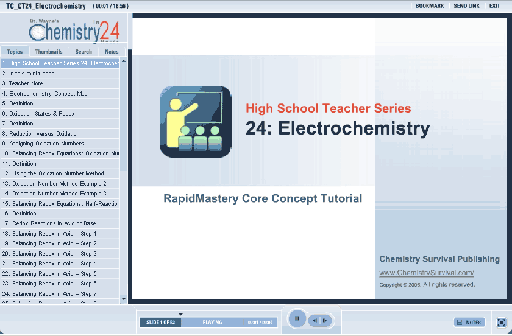The width and height of the screenshot is (512, 336).
Task: Advance to the next slide
Action: [325, 321]
